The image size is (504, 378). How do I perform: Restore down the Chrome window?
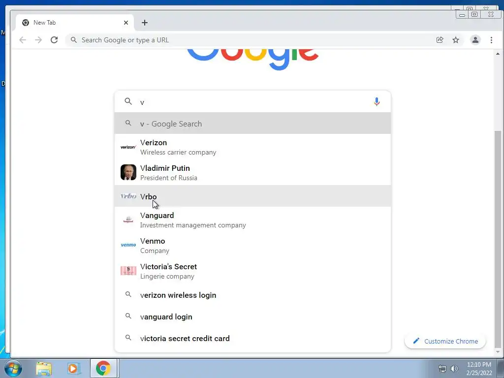[474, 14]
